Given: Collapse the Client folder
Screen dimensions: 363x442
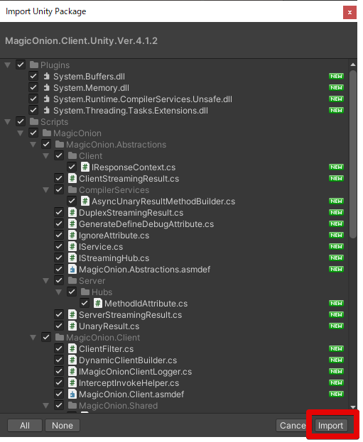Looking at the screenshot, I should [45, 156].
